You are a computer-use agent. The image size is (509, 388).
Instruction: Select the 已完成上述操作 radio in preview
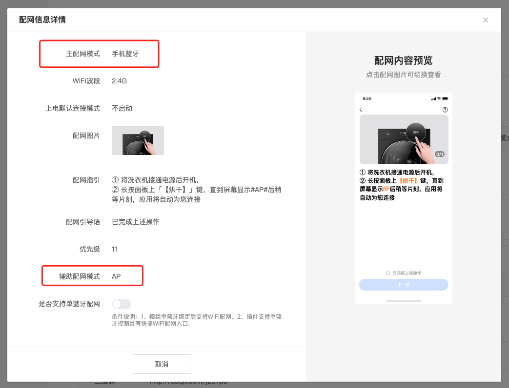387,273
